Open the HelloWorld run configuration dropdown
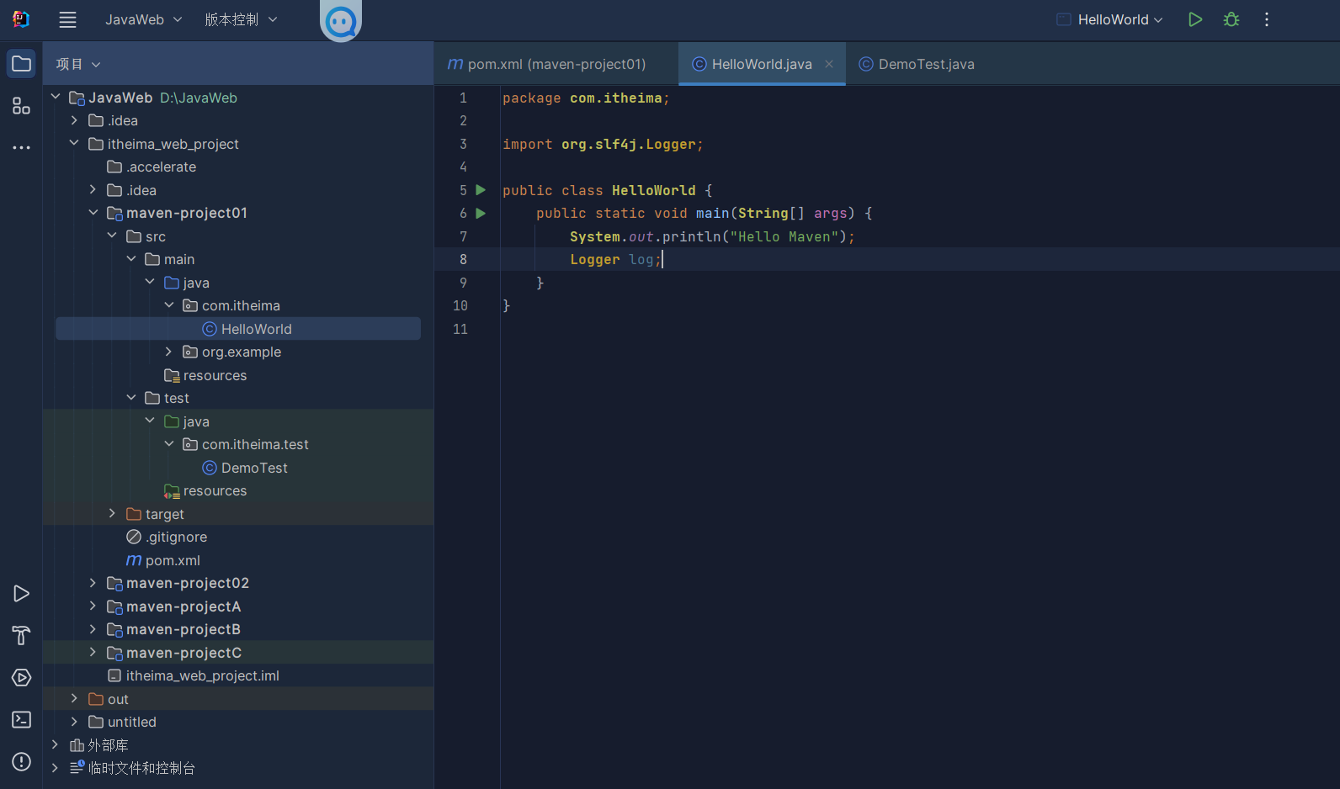The height and width of the screenshot is (789, 1340). tap(1110, 19)
